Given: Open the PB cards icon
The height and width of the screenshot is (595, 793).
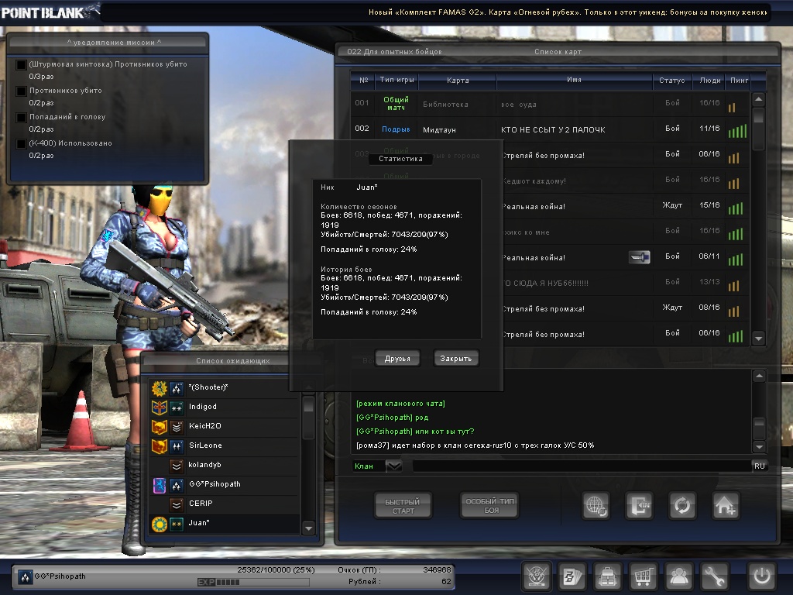Looking at the screenshot, I should (x=572, y=576).
